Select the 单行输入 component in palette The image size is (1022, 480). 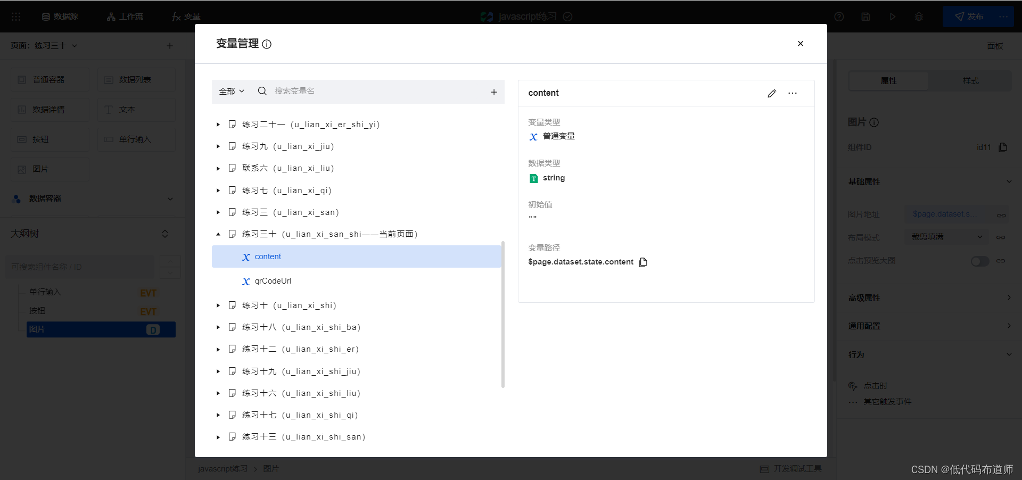pyautogui.click(x=136, y=139)
